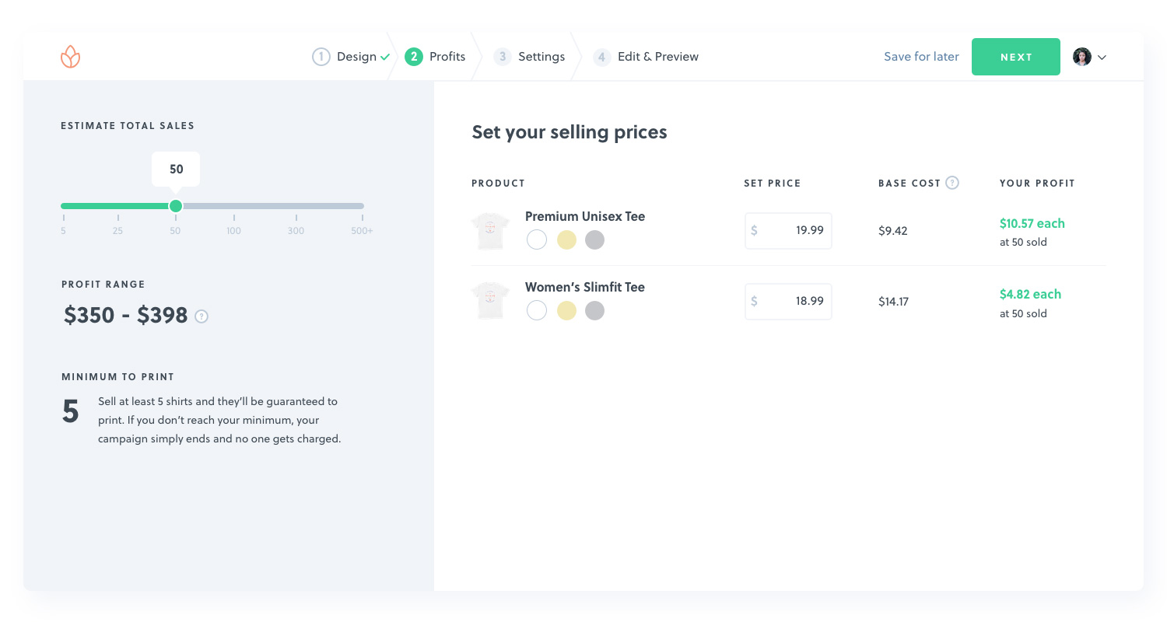Click the Save for later link
Viewport: 1167px width, 622px height.
pyautogui.click(x=921, y=57)
